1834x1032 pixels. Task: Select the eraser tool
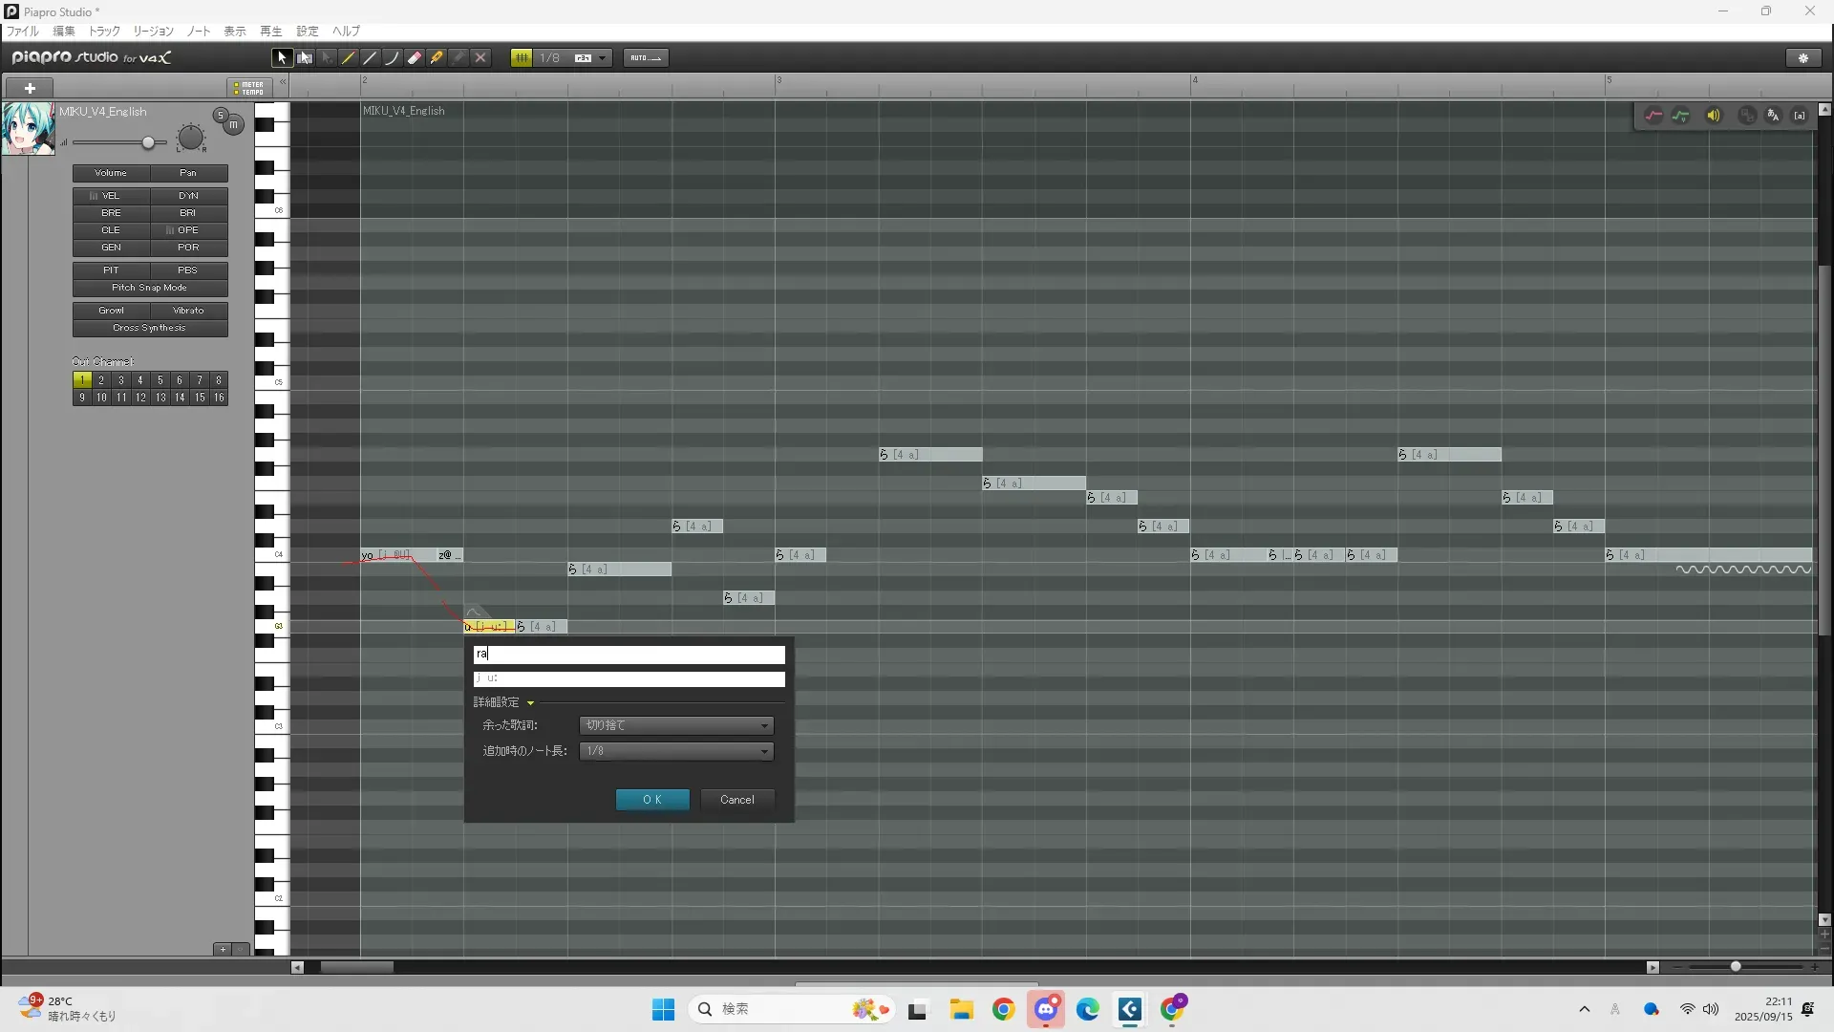pyautogui.click(x=415, y=58)
